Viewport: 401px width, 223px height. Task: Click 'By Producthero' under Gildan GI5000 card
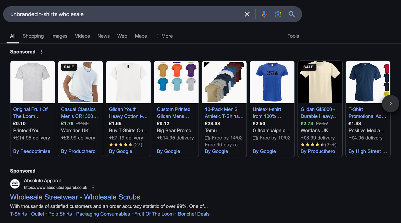pos(318,151)
